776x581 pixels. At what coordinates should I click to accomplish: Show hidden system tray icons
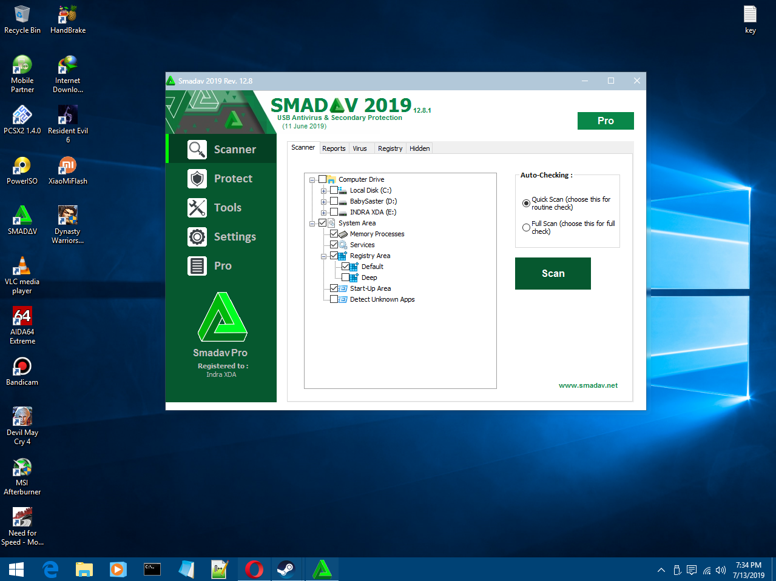(661, 570)
